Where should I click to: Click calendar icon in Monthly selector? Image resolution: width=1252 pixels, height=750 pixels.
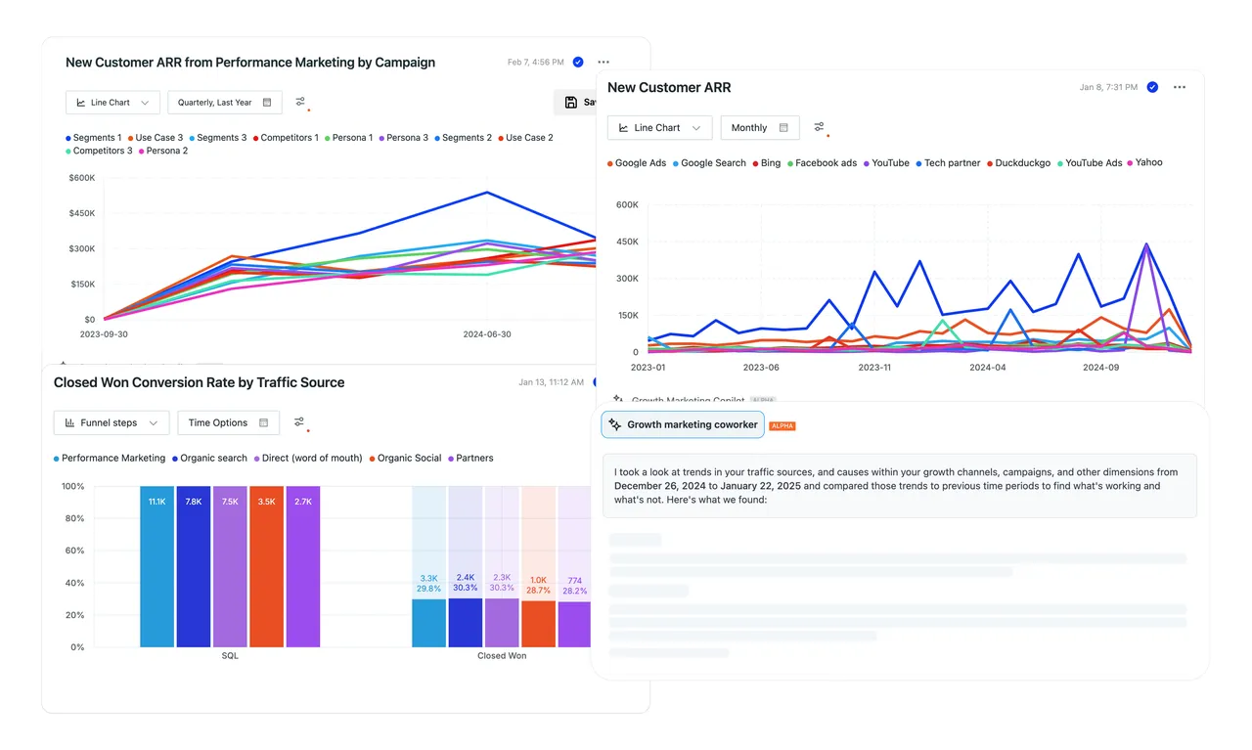[783, 128]
